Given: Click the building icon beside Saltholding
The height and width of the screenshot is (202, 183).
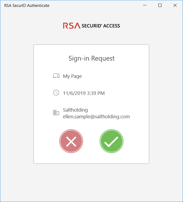Looking at the screenshot, I should [56, 113].
